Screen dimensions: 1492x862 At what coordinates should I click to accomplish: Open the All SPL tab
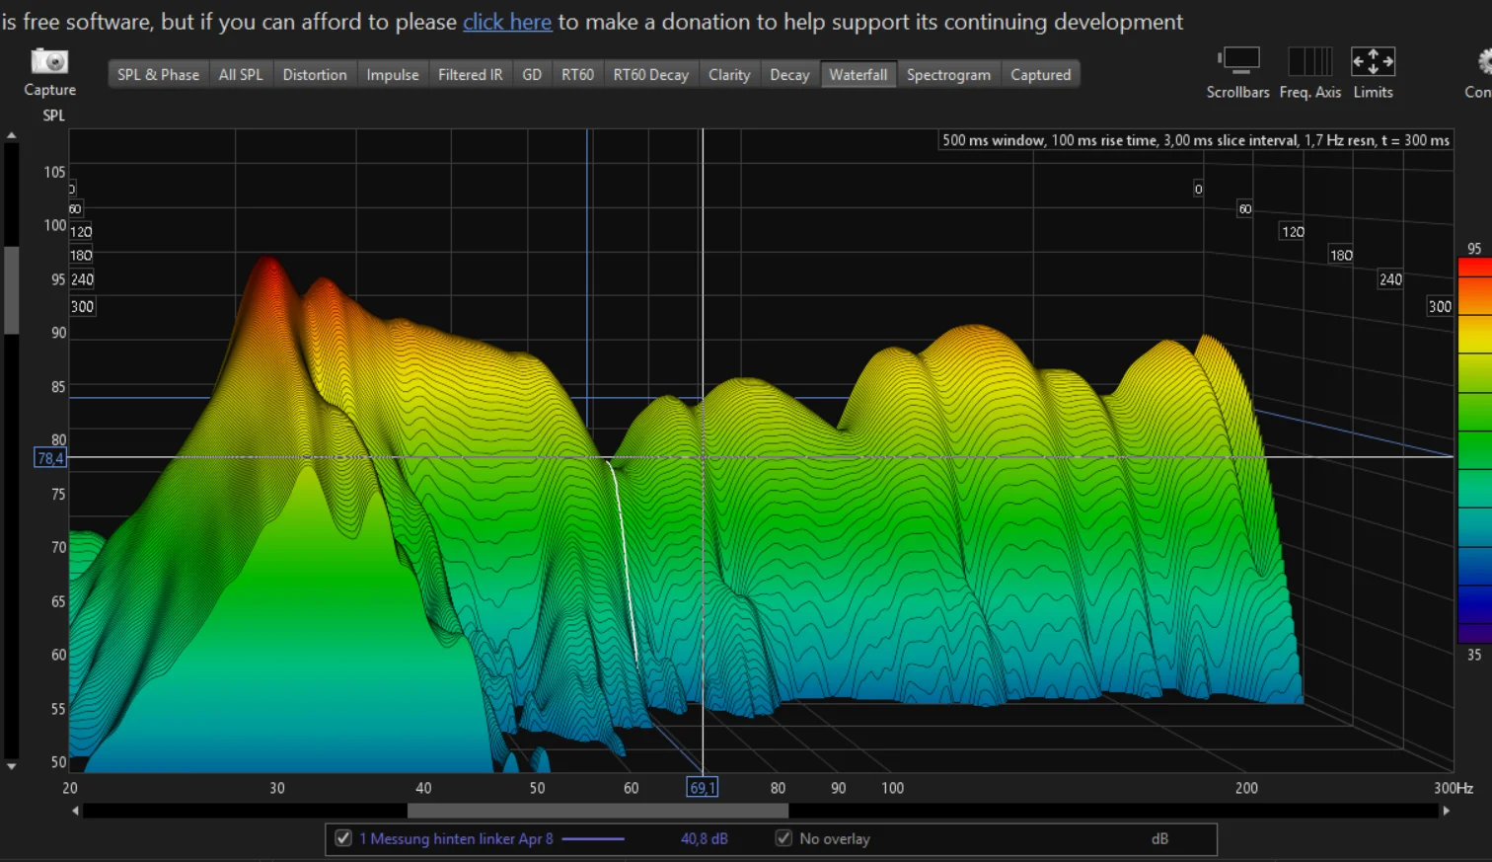241,74
